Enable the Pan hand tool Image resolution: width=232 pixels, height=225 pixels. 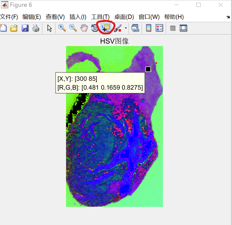point(84,28)
